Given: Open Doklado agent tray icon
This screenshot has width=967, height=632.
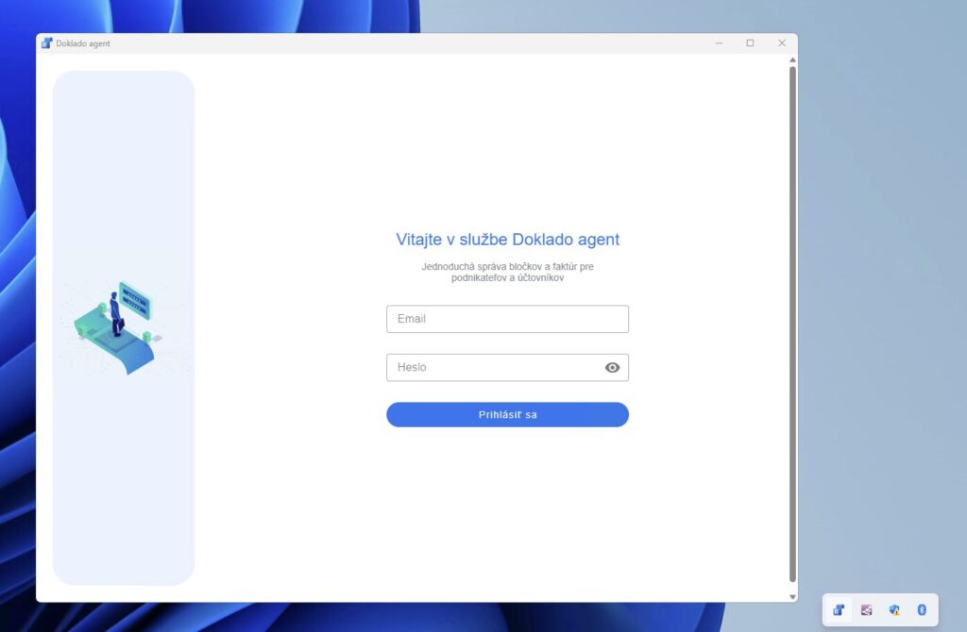Looking at the screenshot, I should tap(839, 609).
